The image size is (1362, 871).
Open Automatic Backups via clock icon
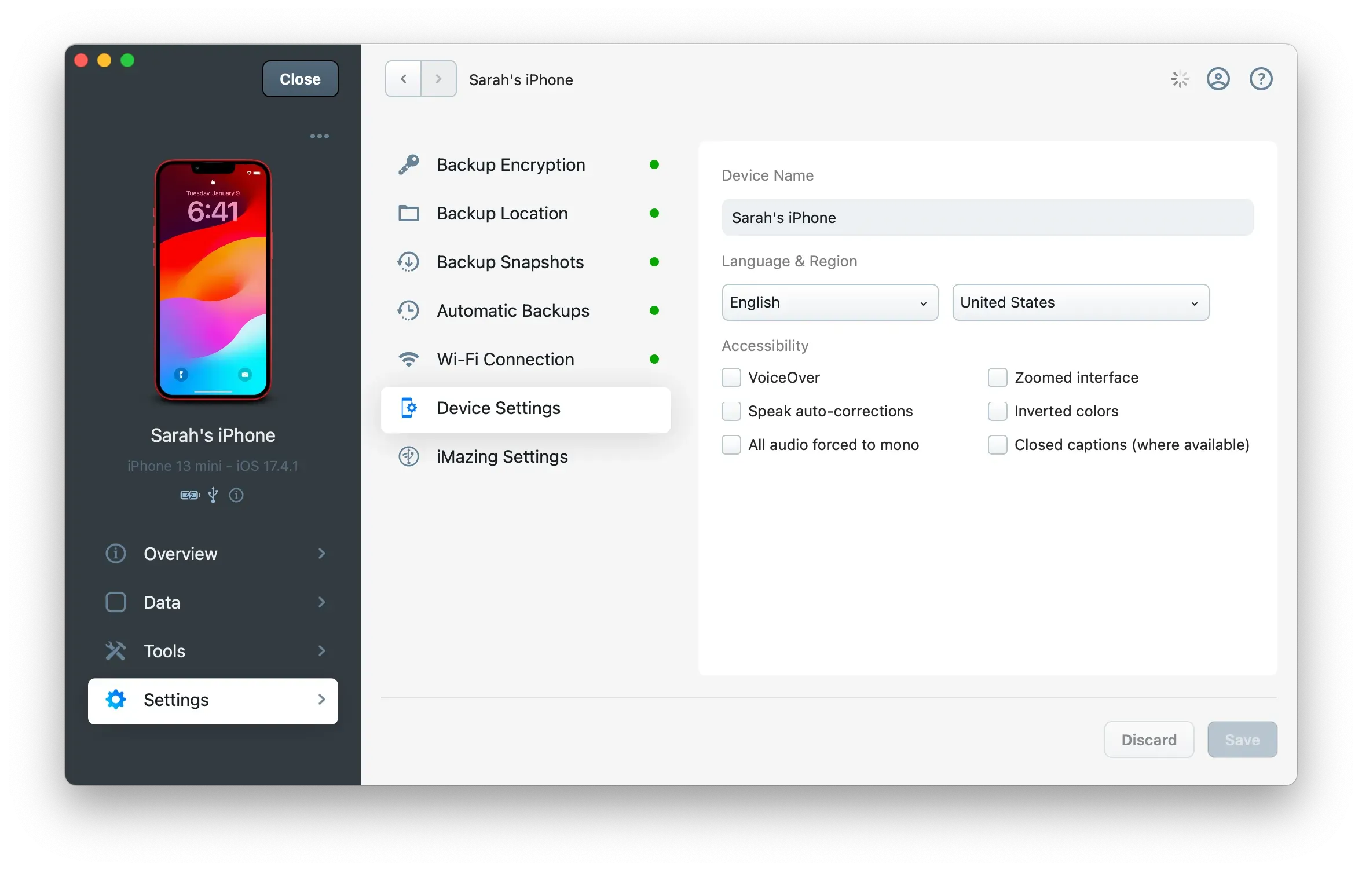[409, 310]
